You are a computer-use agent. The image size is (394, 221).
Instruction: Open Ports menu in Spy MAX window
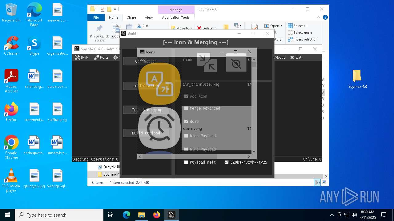(x=101, y=57)
